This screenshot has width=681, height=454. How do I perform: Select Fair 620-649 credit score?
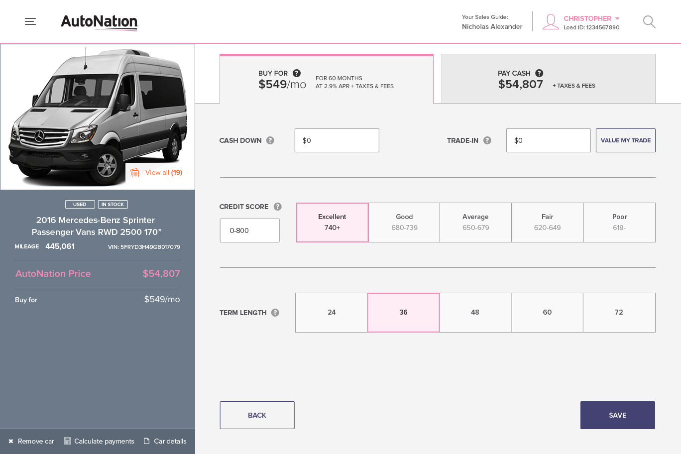(548, 223)
